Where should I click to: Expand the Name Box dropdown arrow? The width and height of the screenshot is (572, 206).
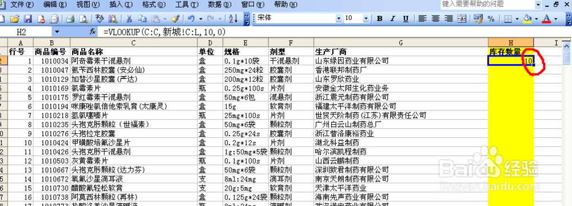(x=57, y=32)
